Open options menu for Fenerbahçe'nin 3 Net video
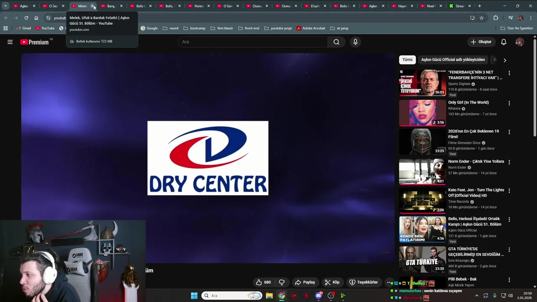 tap(509, 73)
